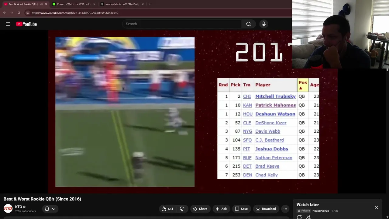Click the KAN team abbreviation
The height and width of the screenshot is (219, 389).
247,105
